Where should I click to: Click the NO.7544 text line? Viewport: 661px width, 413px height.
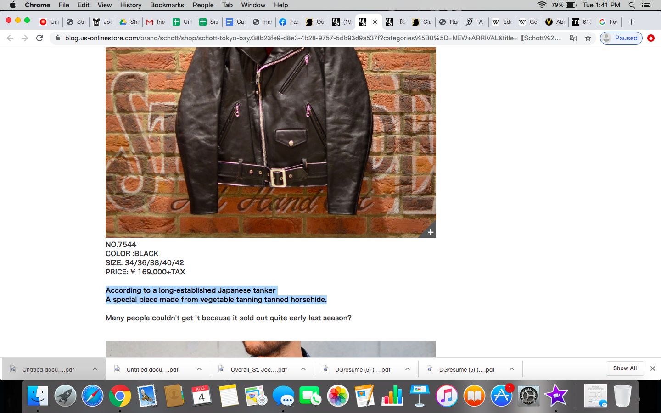pyautogui.click(x=121, y=244)
